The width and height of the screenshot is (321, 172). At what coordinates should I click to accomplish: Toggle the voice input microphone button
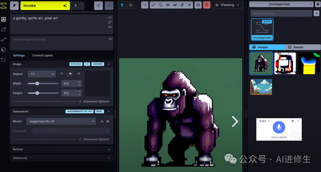279,127
